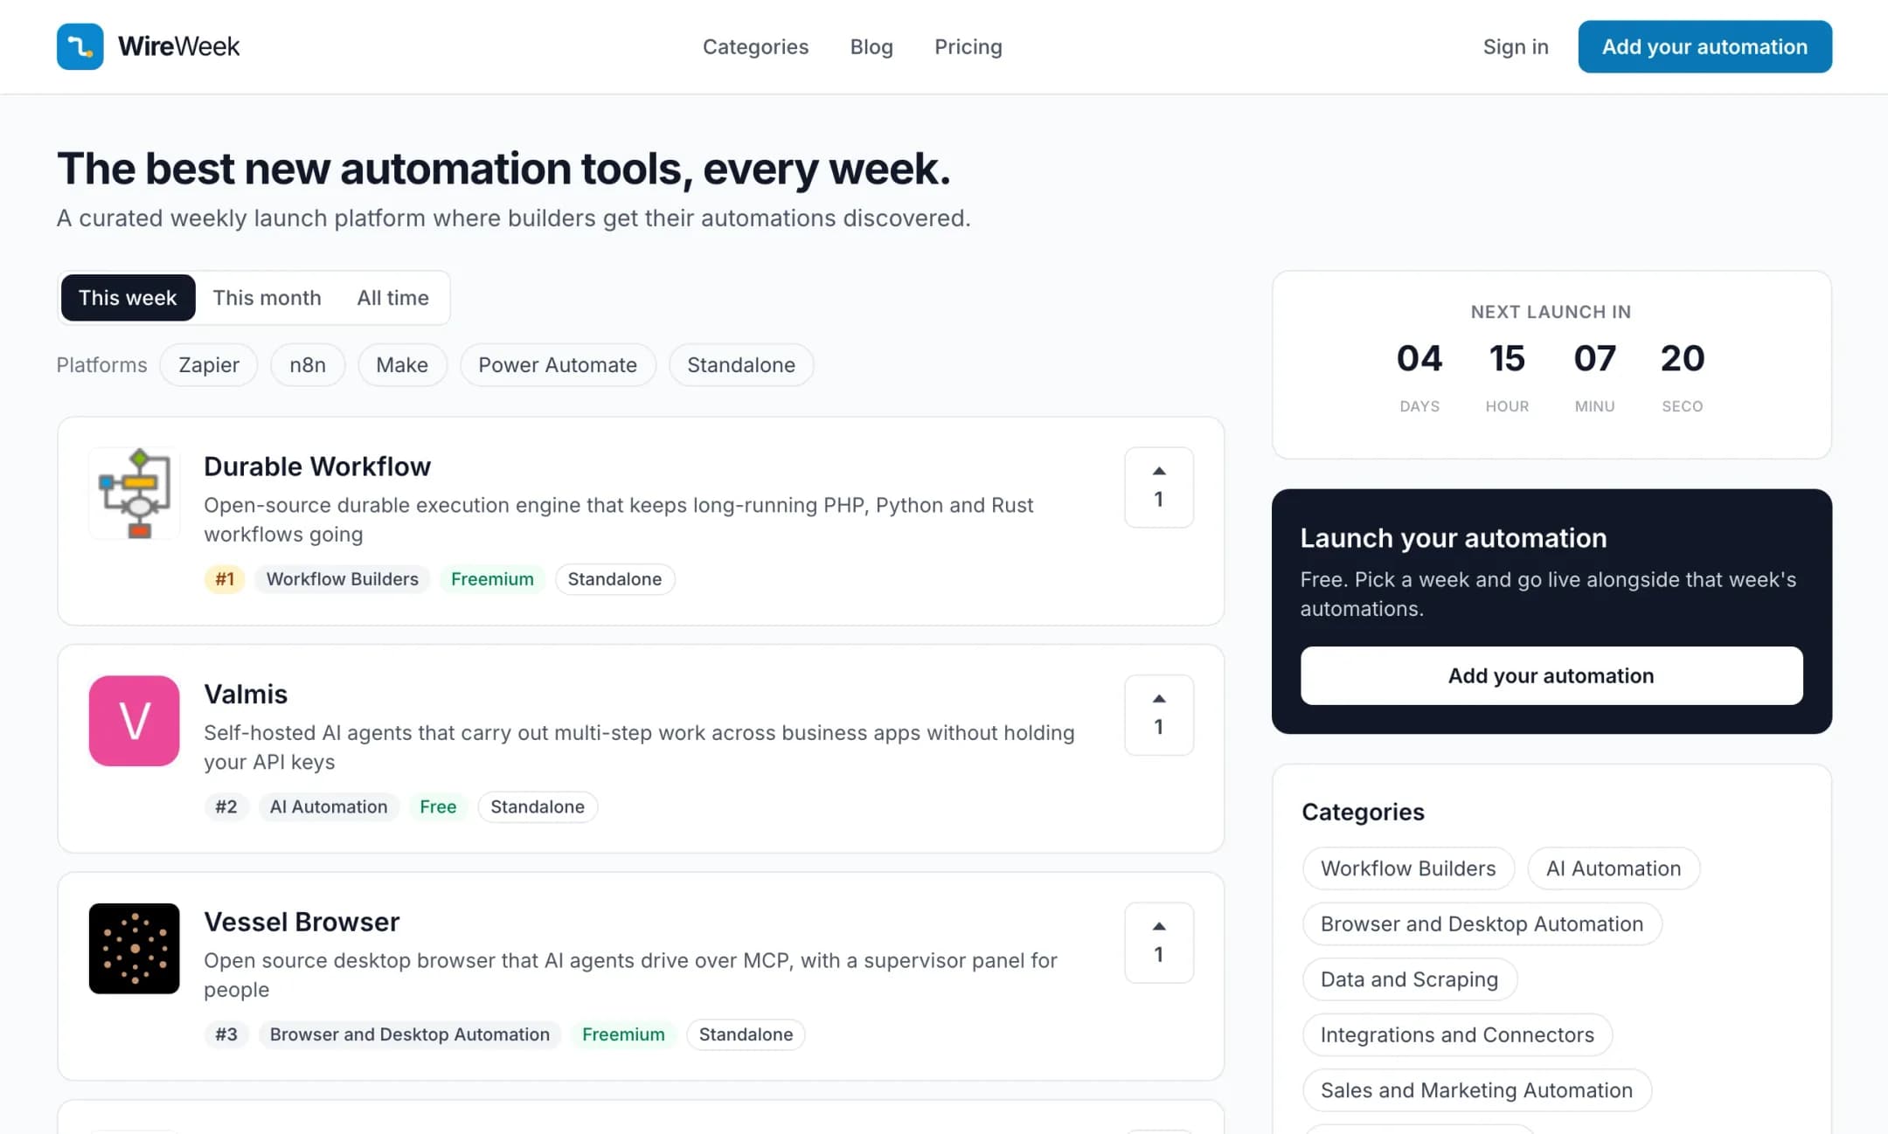
Task: Open the pink Valmis V logo
Action: pyautogui.click(x=134, y=721)
